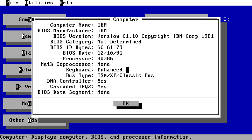Click BIOS Data Segment 'None' value
The image size is (252, 140).
[104, 92]
